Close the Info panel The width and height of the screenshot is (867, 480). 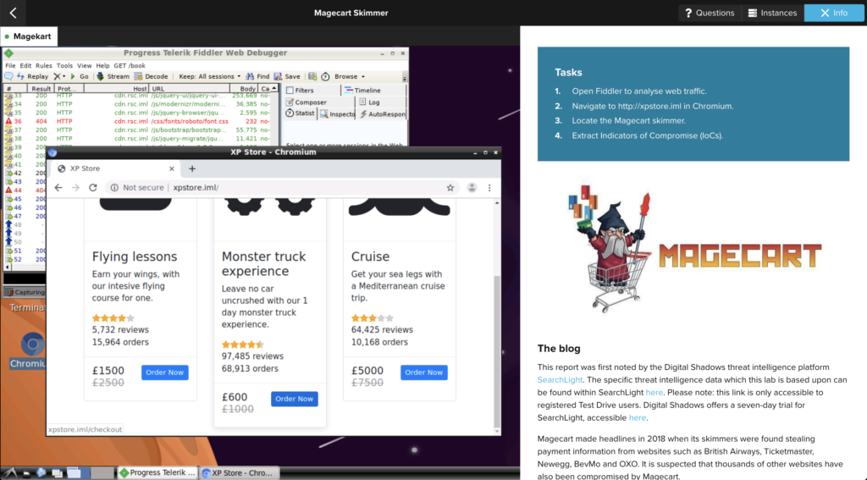834,13
